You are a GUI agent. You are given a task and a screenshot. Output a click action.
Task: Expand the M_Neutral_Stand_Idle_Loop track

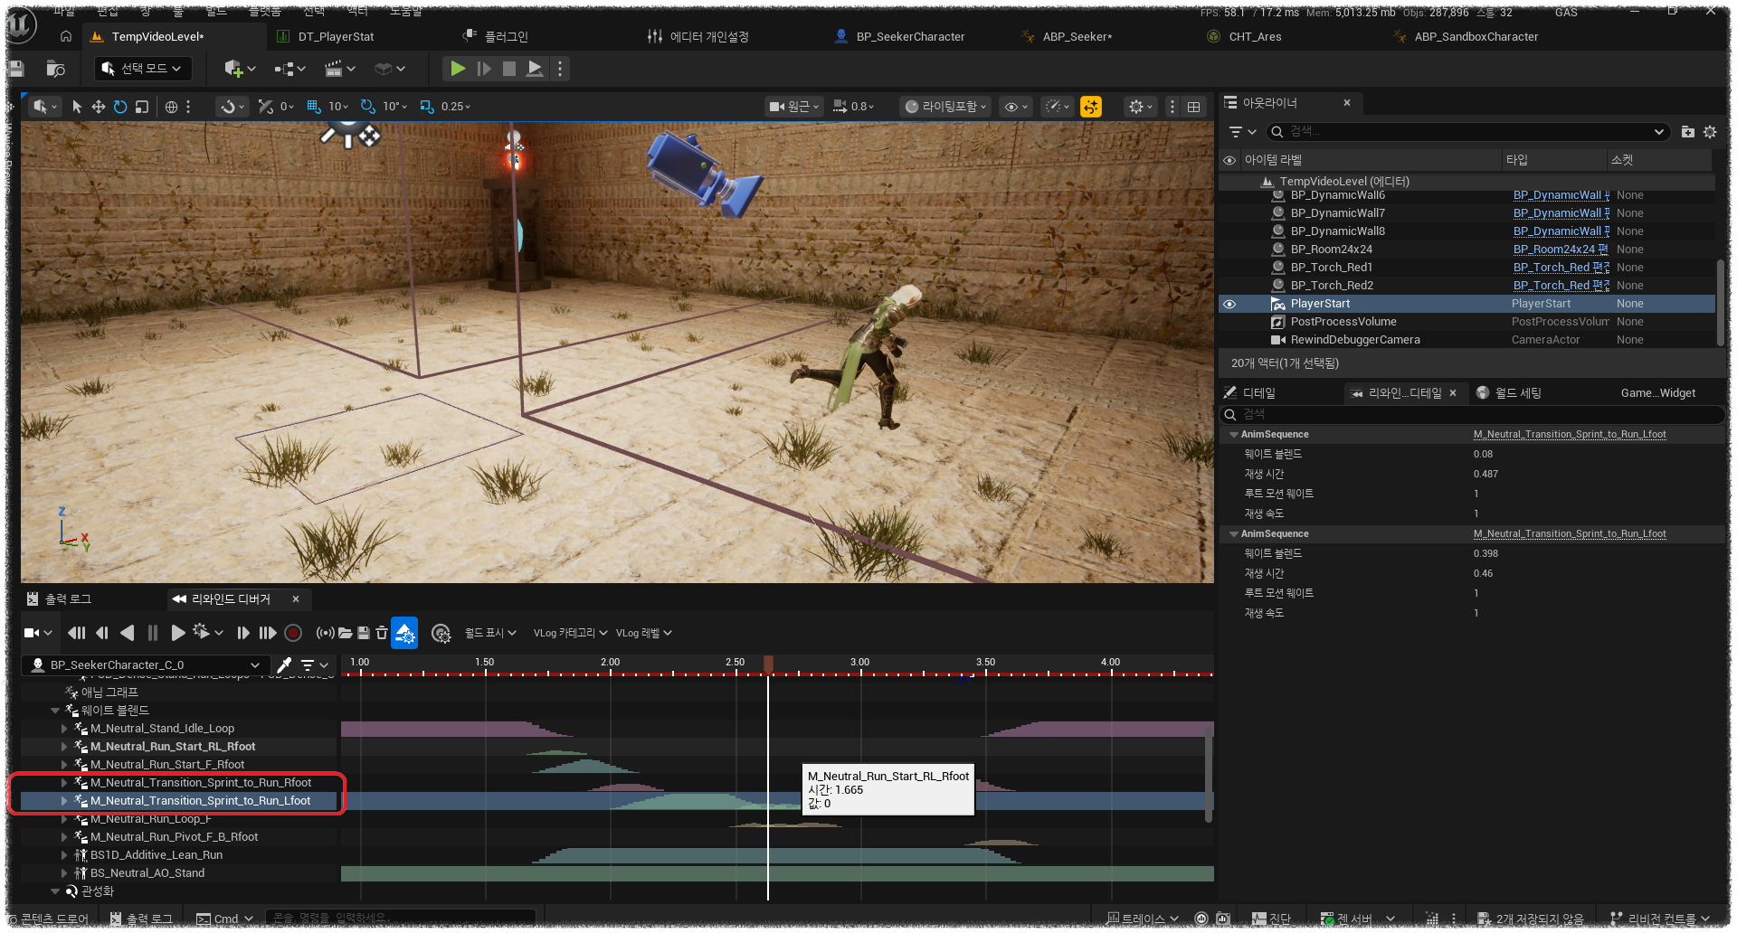tap(64, 729)
